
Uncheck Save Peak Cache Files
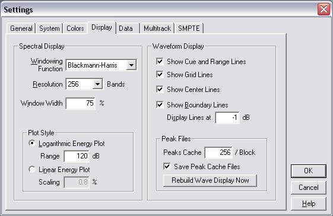point(167,167)
